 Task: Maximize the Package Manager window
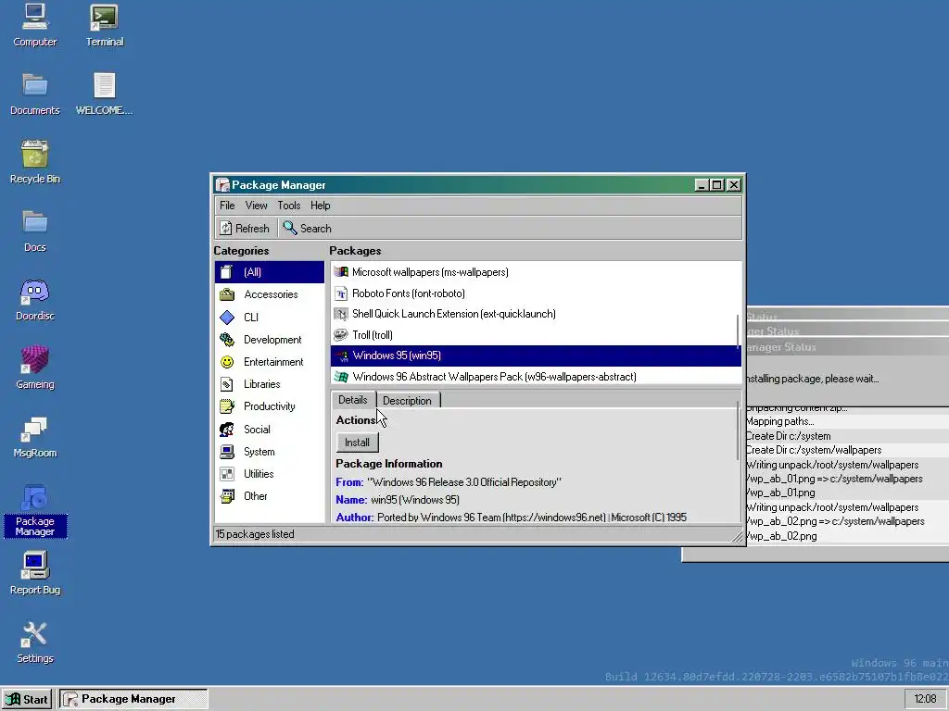717,185
